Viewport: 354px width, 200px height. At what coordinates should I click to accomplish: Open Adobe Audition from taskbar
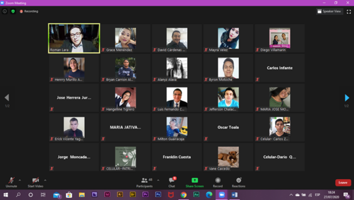coord(196,195)
